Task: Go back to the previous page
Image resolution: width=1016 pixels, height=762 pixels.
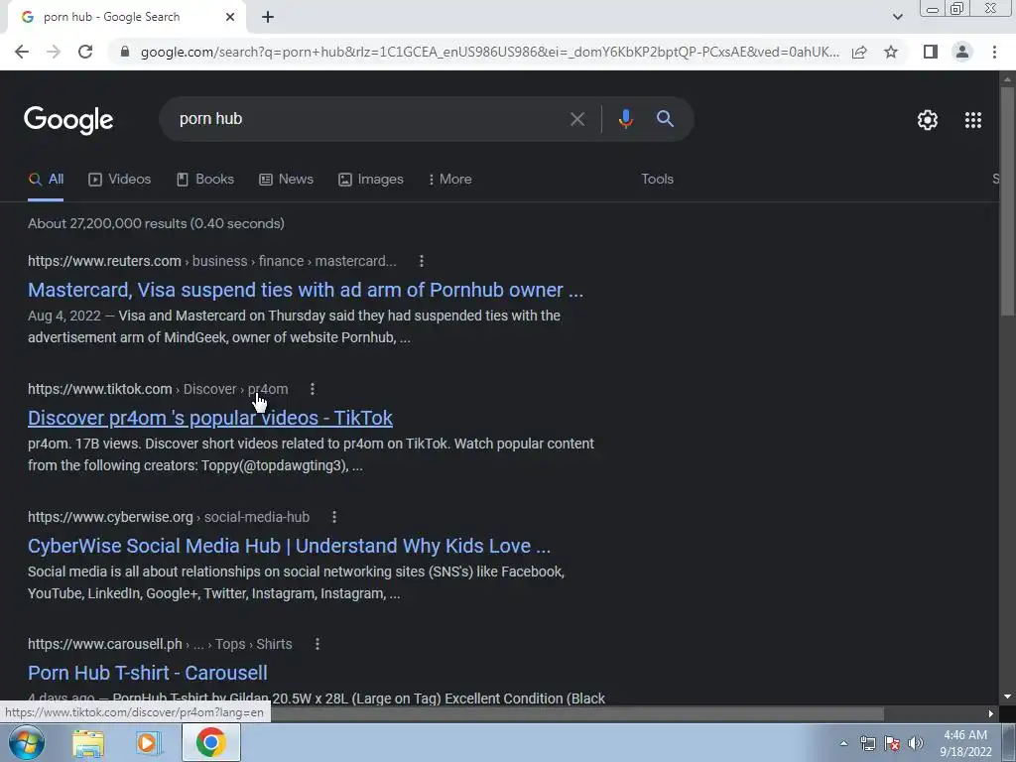Action: pyautogui.click(x=22, y=52)
